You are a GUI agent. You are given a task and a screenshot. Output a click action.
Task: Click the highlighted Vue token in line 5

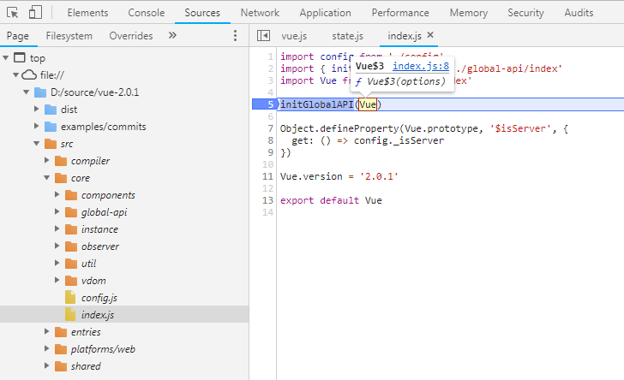click(x=368, y=104)
